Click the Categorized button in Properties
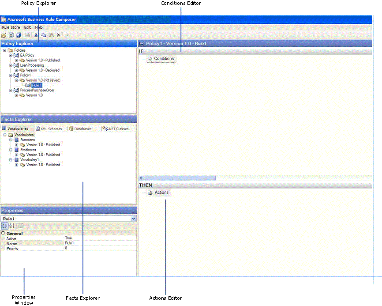This screenshot has height=306, width=382. click(4, 226)
